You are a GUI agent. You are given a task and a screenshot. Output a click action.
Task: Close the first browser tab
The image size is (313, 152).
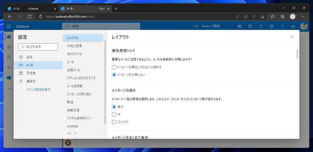pyautogui.click(x=55, y=9)
